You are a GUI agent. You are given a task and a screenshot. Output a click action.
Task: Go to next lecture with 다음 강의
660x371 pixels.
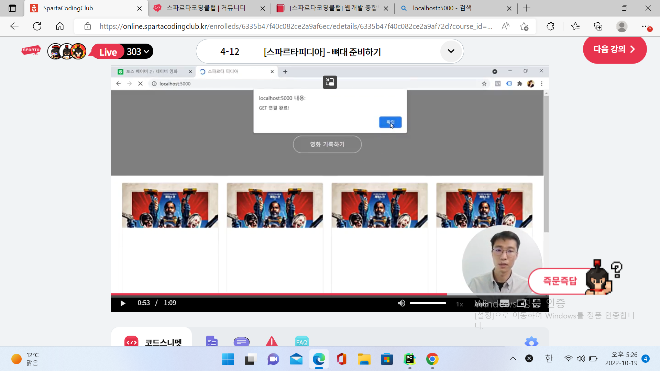(x=615, y=49)
